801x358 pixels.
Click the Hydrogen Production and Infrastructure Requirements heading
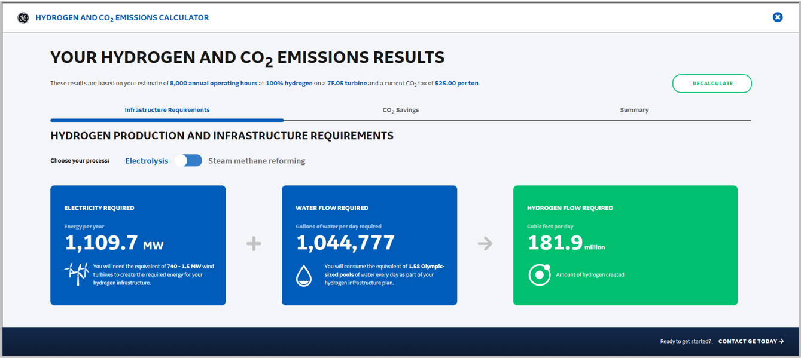click(x=222, y=136)
